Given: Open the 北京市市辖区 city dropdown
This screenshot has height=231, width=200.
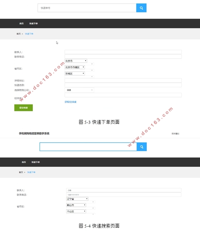Looking at the screenshot, I should pyautogui.click(x=75, y=67).
